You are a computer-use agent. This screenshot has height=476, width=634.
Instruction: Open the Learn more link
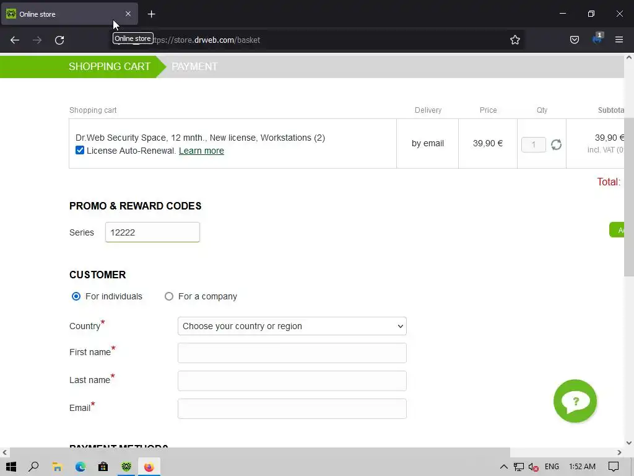point(201,151)
